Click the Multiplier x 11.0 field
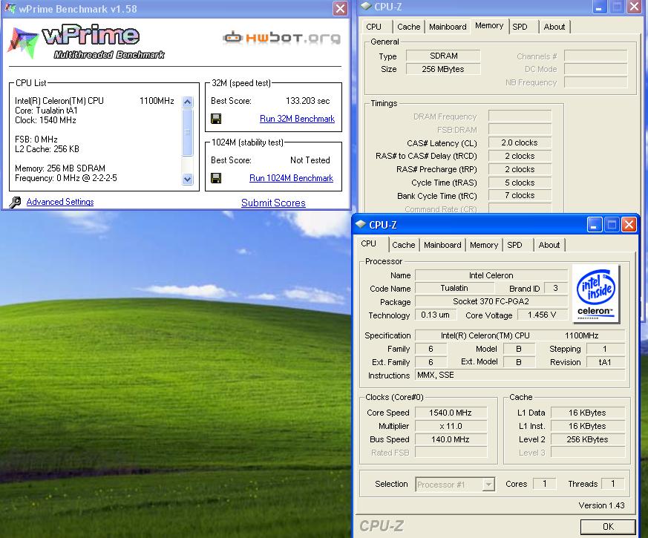 (x=451, y=426)
